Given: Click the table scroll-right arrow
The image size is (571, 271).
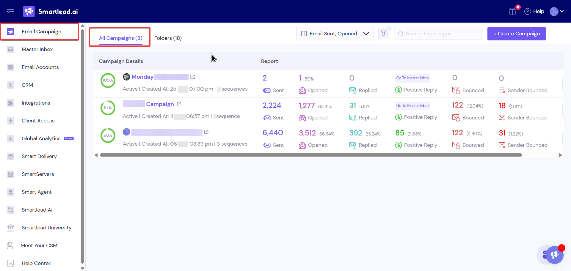Looking at the screenshot, I should [560, 155].
